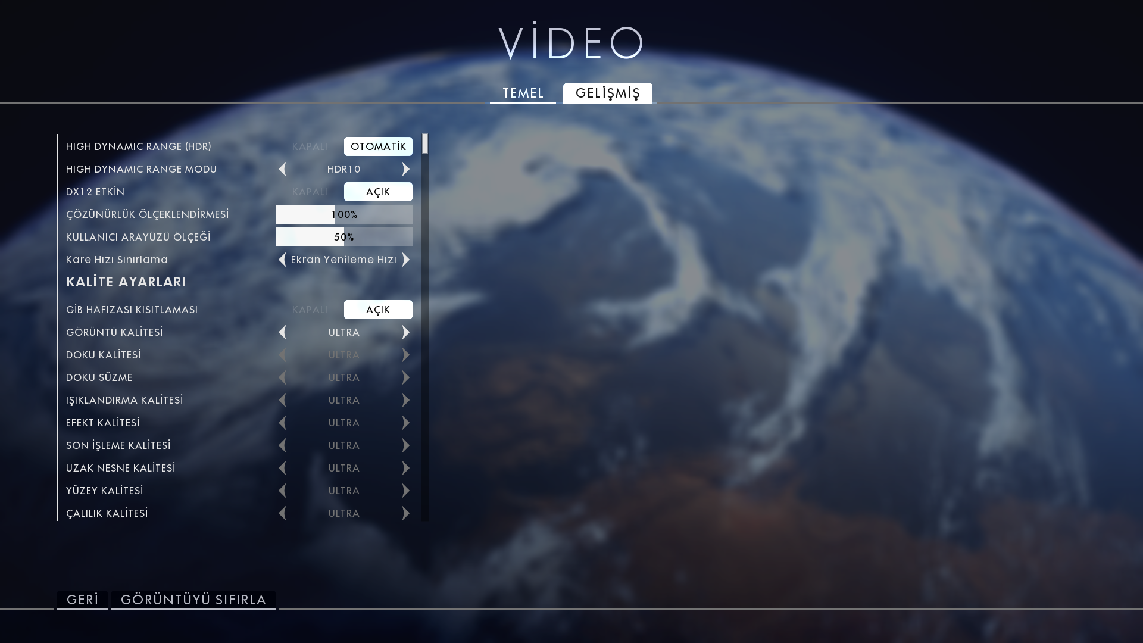The height and width of the screenshot is (643, 1143).
Task: Click left arrow for Efekt Kalitesi
Action: [282, 423]
